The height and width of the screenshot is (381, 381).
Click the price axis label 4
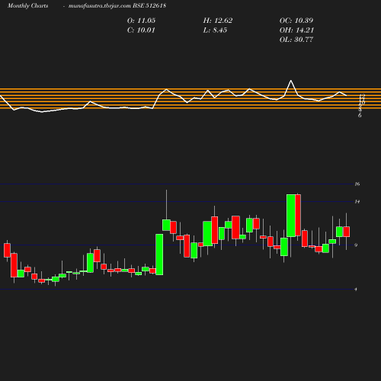tap(356, 290)
